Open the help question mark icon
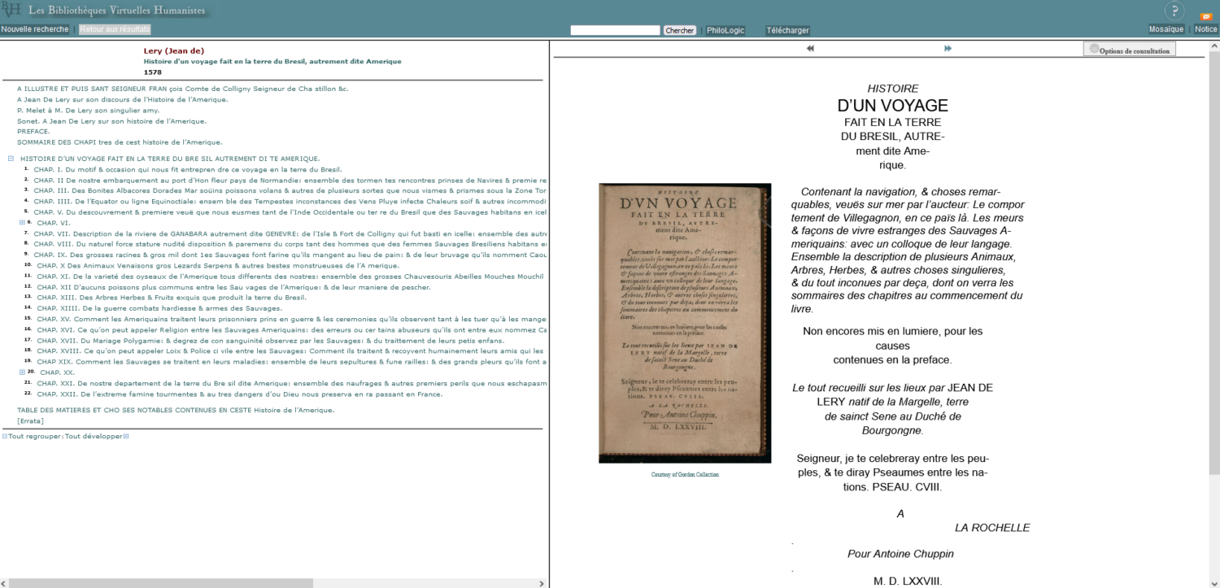1220x588 pixels. pos(1174,11)
